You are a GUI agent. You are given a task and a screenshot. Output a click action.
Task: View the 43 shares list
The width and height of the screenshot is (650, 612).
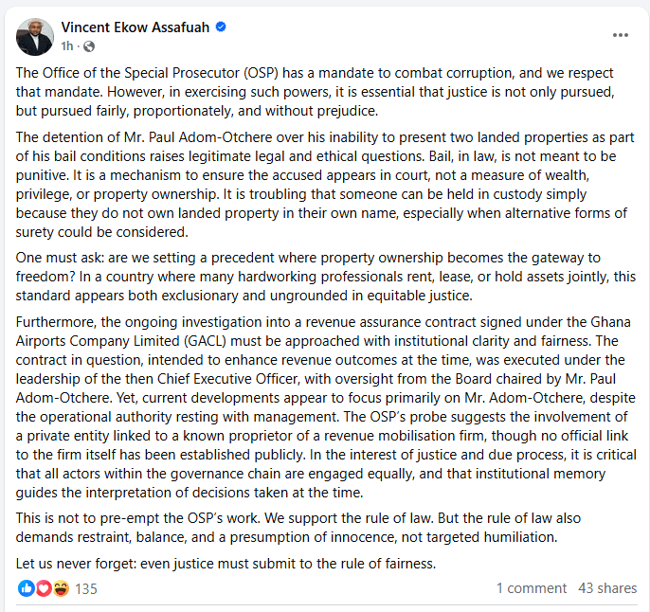pos(607,588)
